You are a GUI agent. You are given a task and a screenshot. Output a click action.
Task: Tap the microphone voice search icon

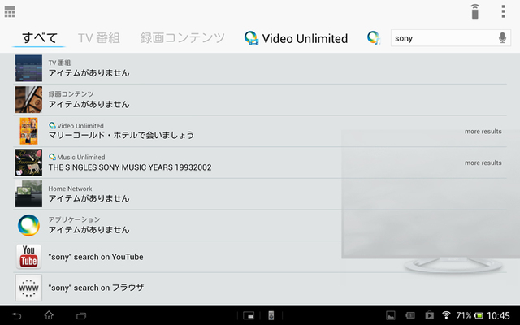[503, 38]
